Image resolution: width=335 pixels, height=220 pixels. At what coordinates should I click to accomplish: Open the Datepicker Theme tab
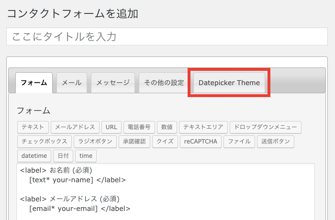(x=229, y=83)
